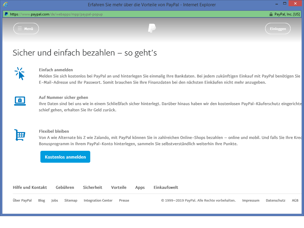Select the Vorteile footer link
Screen dimensions: 304x228
[x=119, y=187]
